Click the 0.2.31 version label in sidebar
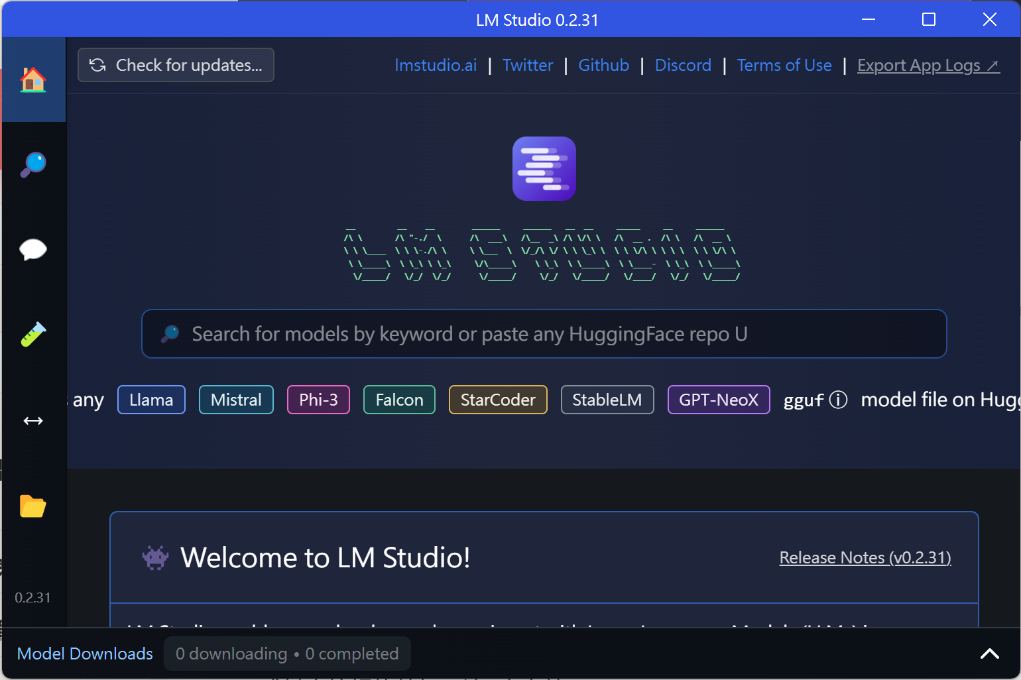This screenshot has width=1021, height=680. click(x=33, y=598)
